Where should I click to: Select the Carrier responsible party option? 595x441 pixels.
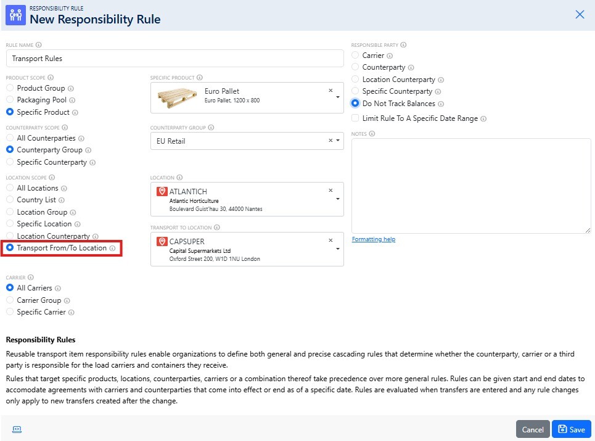(x=355, y=55)
